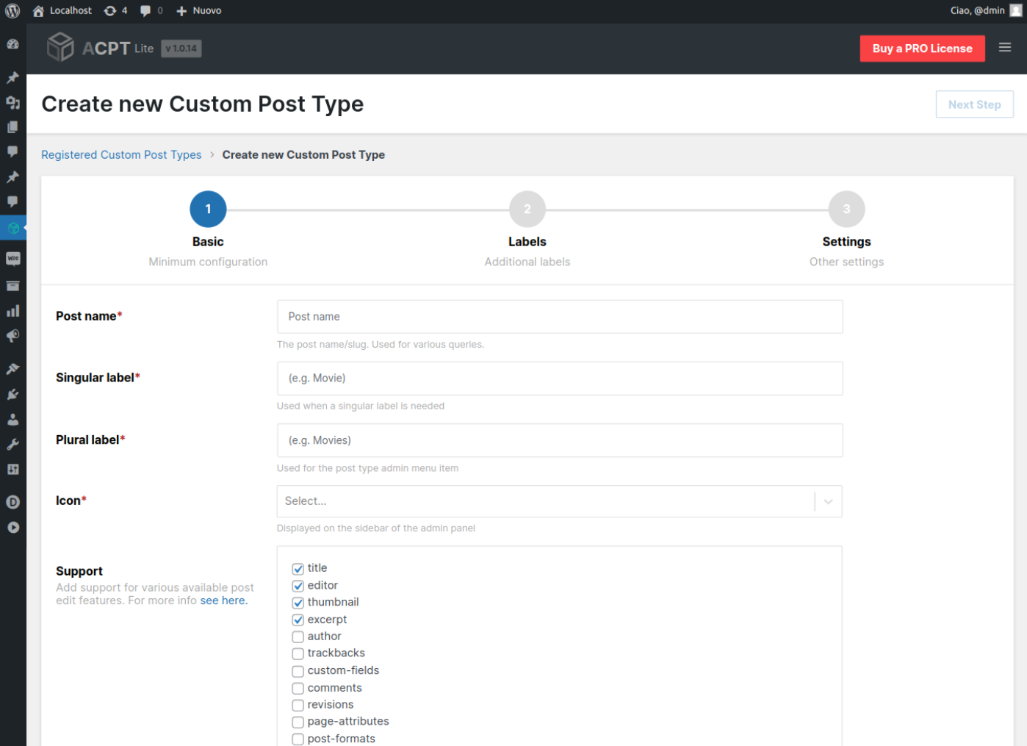Open Registered Custom Post Types breadcrumb link

point(121,155)
